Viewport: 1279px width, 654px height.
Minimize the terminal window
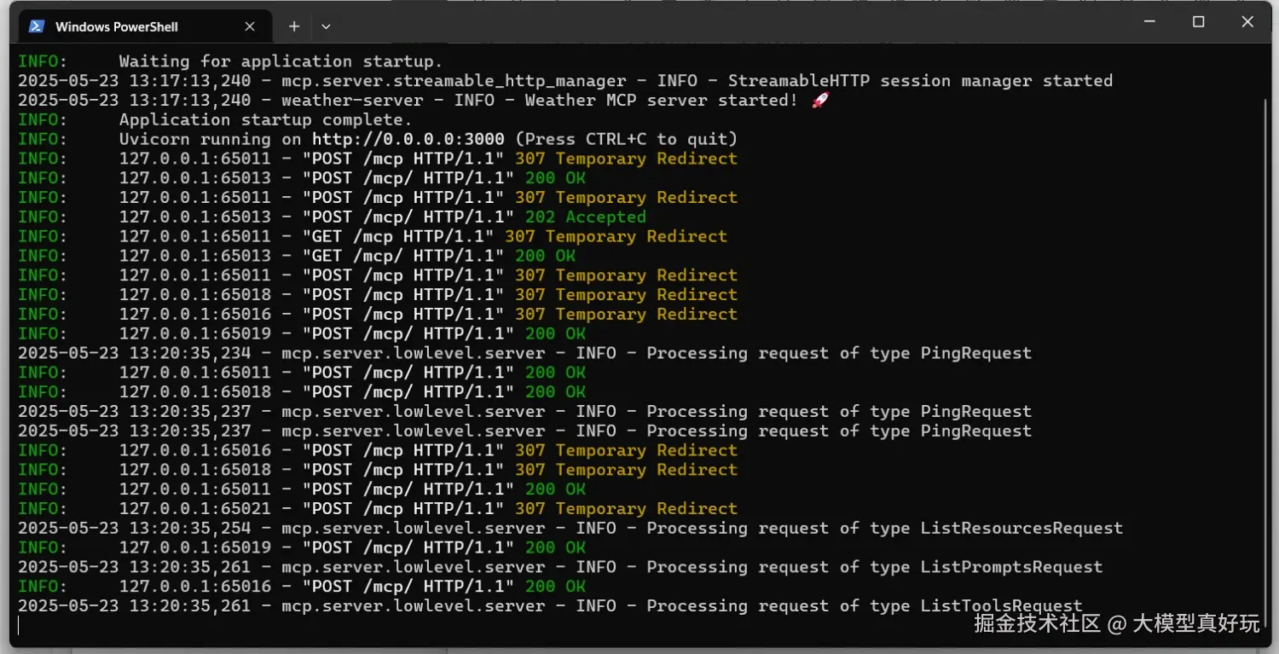[x=1149, y=23]
